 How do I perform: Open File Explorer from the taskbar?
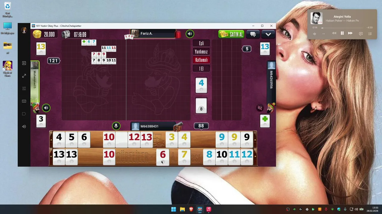(x=182, y=209)
